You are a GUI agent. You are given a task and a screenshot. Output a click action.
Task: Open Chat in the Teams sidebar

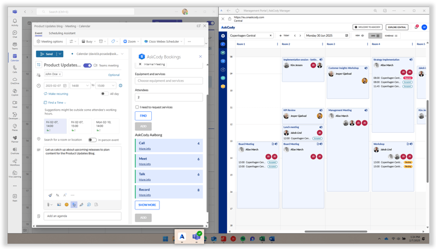15,34
